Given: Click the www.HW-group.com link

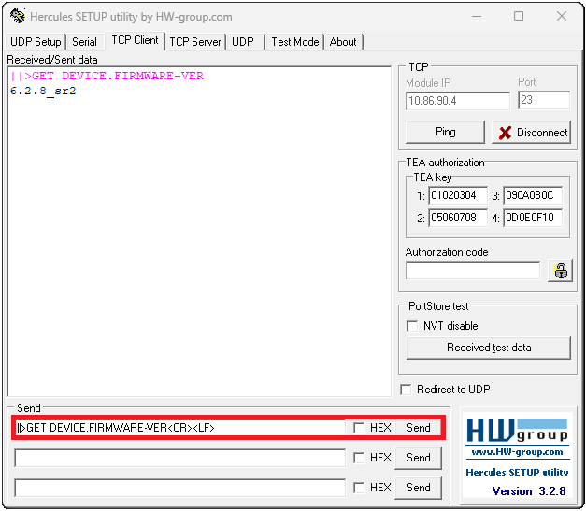Looking at the screenshot, I should click(x=518, y=452).
